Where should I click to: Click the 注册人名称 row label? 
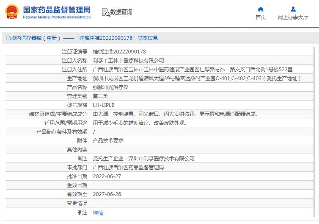click(74, 61)
